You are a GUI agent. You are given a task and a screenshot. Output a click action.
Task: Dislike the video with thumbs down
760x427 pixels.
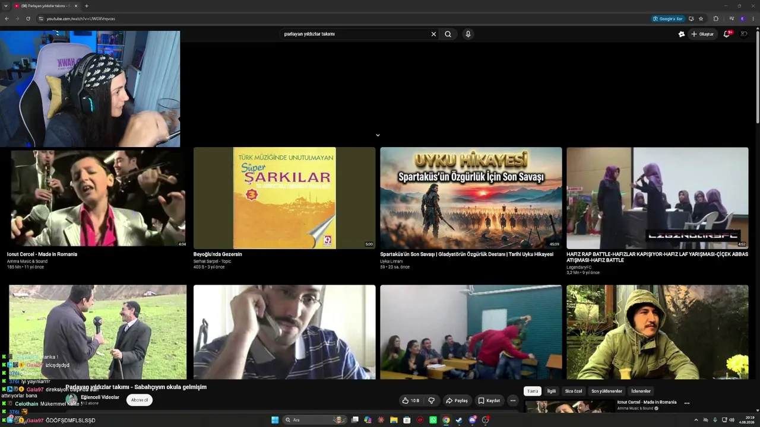click(x=431, y=400)
